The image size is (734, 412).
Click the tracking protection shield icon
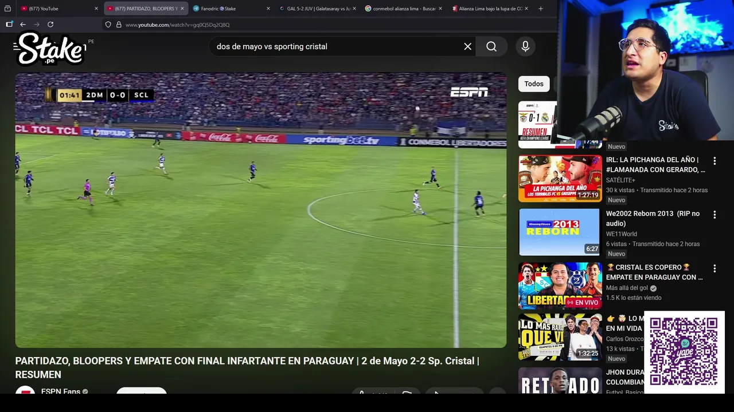point(108,25)
